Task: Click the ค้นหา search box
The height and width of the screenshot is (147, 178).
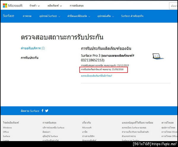Action: pos(173,6)
